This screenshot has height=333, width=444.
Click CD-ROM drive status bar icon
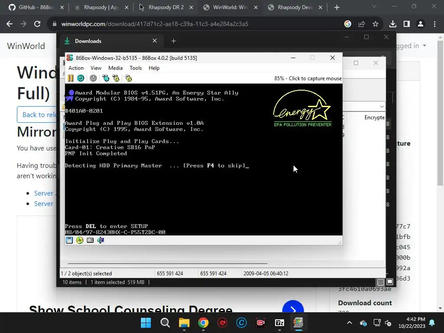[80, 240]
